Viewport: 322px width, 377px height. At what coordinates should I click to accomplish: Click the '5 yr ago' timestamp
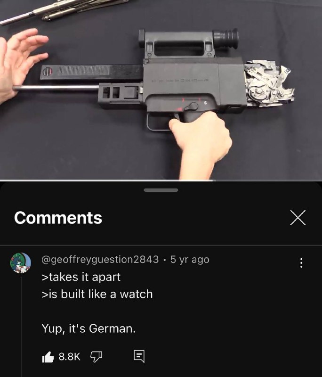(x=190, y=260)
